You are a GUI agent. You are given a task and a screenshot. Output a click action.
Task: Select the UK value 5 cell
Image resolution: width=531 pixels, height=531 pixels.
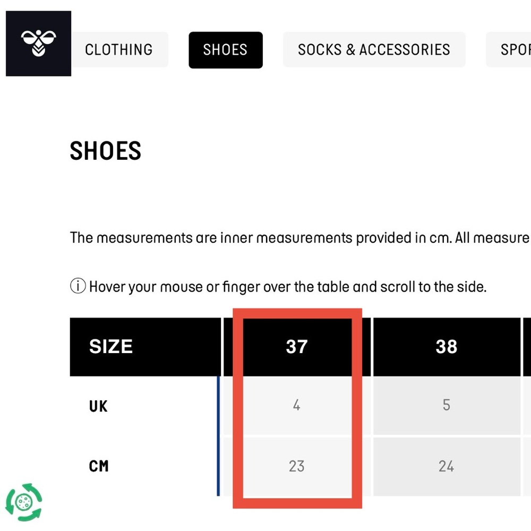coord(447,405)
